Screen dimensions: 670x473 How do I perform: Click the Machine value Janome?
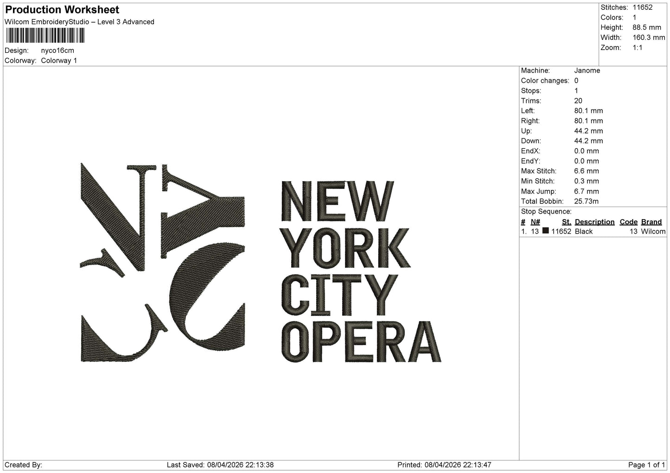point(587,70)
